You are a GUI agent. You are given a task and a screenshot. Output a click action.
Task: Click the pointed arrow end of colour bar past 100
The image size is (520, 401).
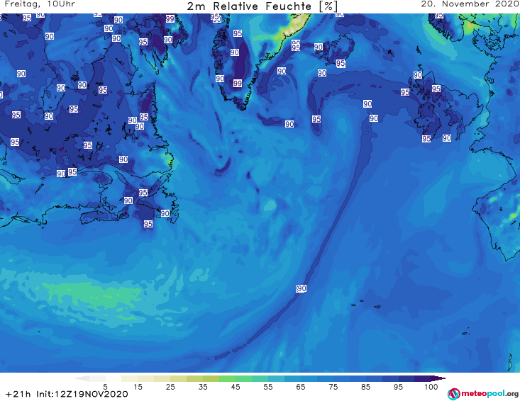pyautogui.click(x=438, y=378)
